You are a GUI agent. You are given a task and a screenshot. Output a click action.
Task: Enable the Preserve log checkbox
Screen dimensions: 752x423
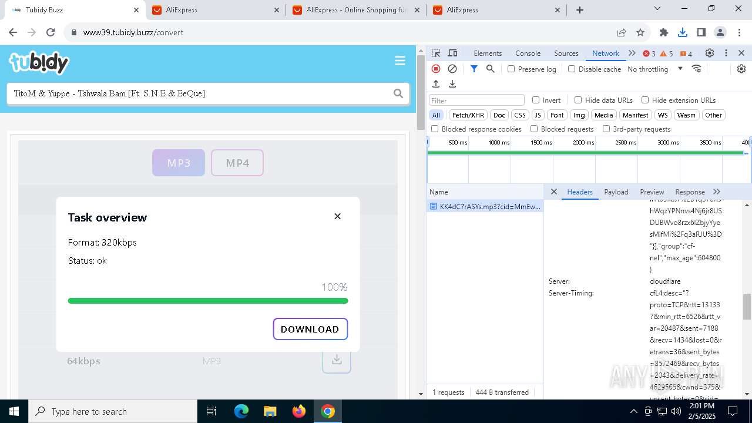(x=511, y=69)
